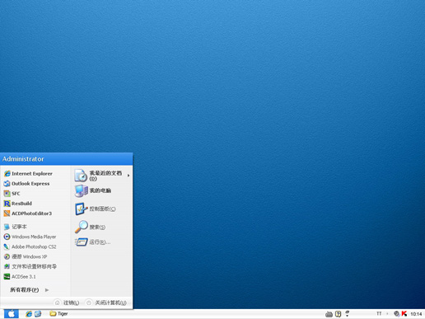
Task: Open Internet Explorer quick launch icon
Action: [x=29, y=314]
